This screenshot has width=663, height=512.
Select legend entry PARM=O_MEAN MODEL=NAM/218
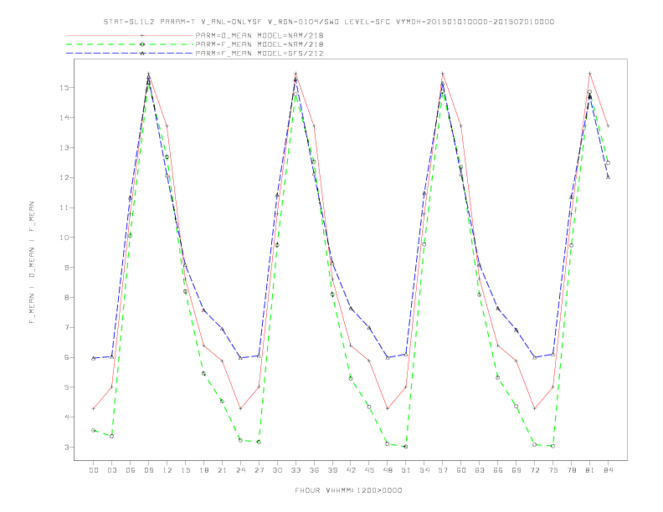tap(260, 35)
